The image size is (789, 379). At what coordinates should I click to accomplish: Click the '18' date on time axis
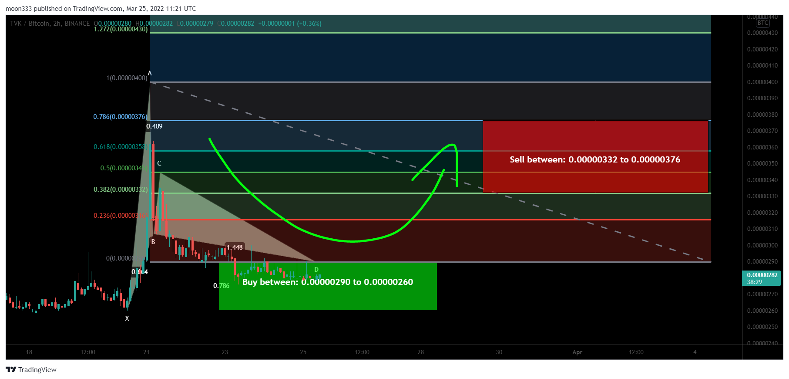(x=29, y=352)
